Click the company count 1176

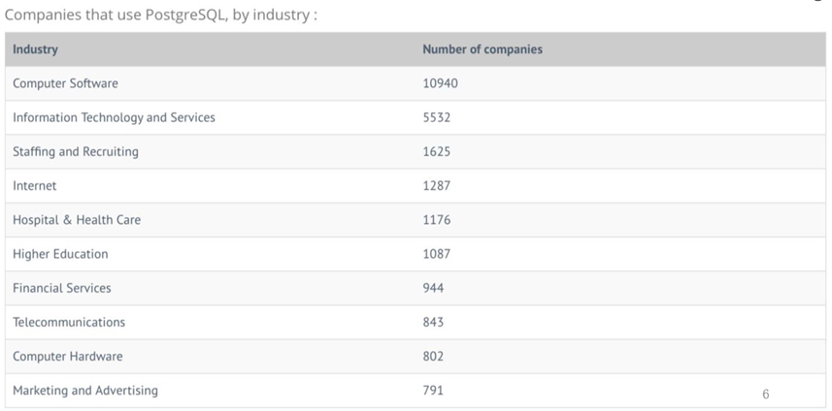pos(437,220)
